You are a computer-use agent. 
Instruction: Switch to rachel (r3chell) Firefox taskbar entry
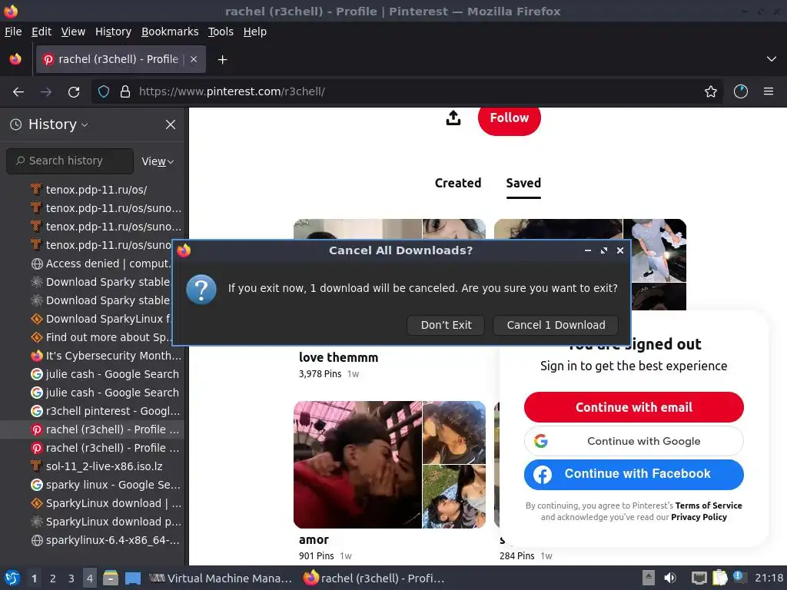[374, 578]
